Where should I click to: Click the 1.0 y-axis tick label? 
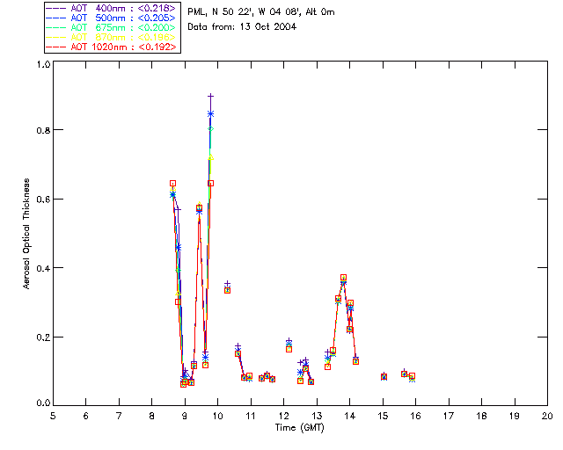point(43,64)
